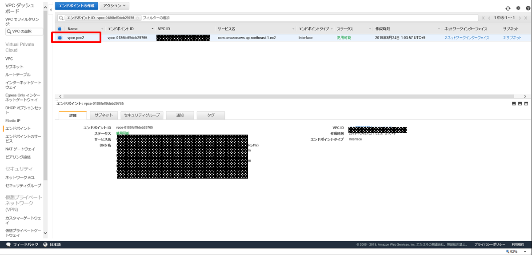Viewport: 532px width, 255px height.
Task: Open the アクション dropdown menu
Action: coord(114,6)
